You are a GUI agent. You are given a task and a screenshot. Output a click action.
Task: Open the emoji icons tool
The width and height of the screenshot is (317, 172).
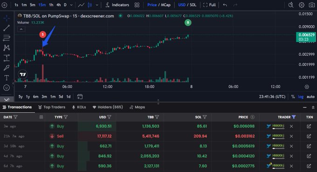click(7, 88)
